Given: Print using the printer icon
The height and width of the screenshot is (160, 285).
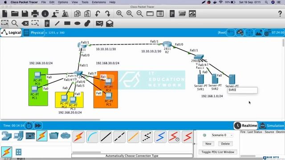Looking at the screenshot, I should point(35,14).
